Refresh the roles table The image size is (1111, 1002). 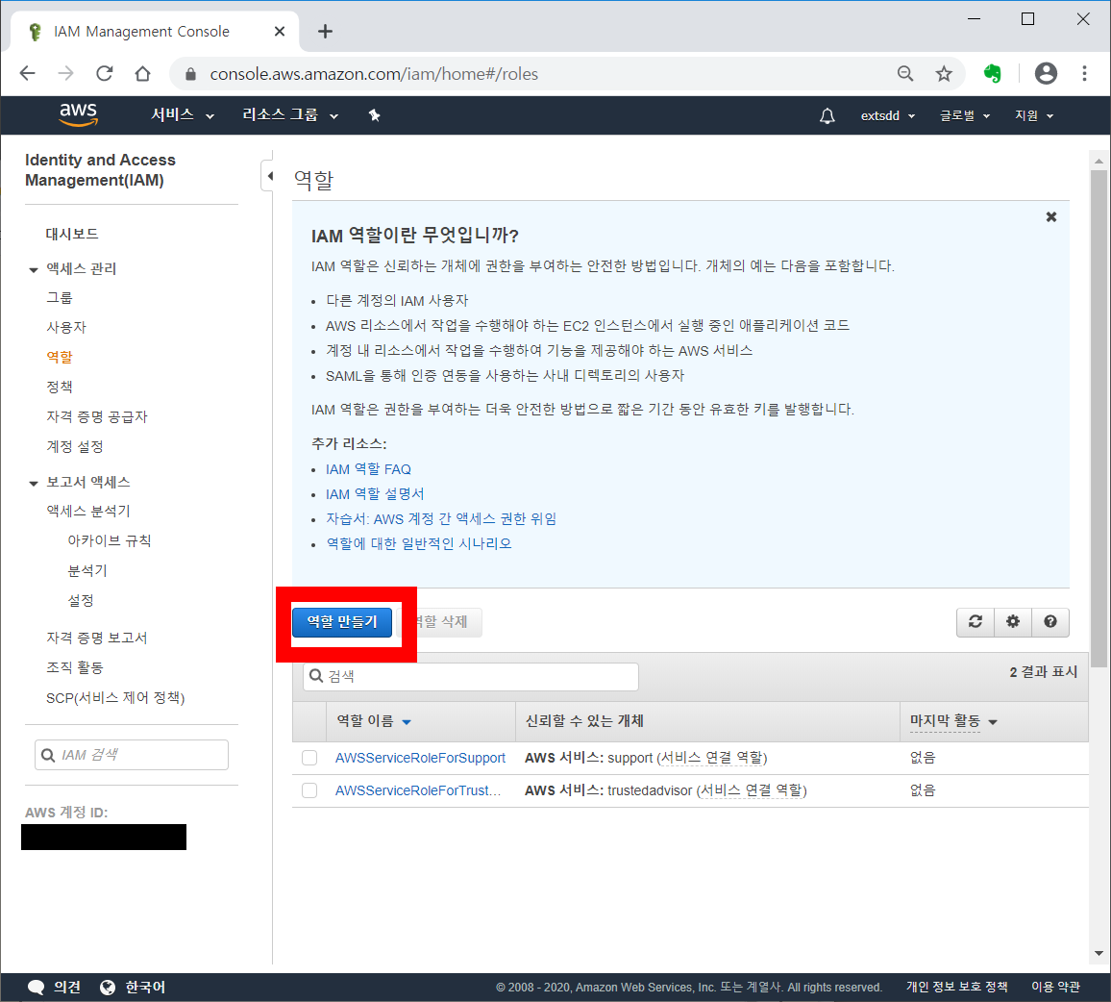pos(975,622)
